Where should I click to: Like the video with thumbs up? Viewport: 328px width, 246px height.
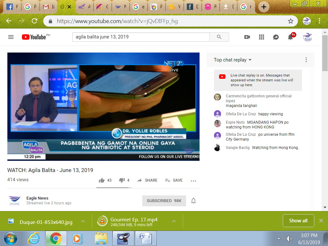click(x=102, y=180)
